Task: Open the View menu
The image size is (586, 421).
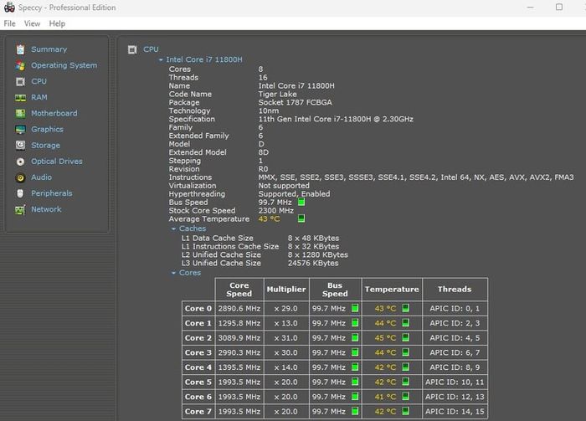Action: pyautogui.click(x=32, y=23)
